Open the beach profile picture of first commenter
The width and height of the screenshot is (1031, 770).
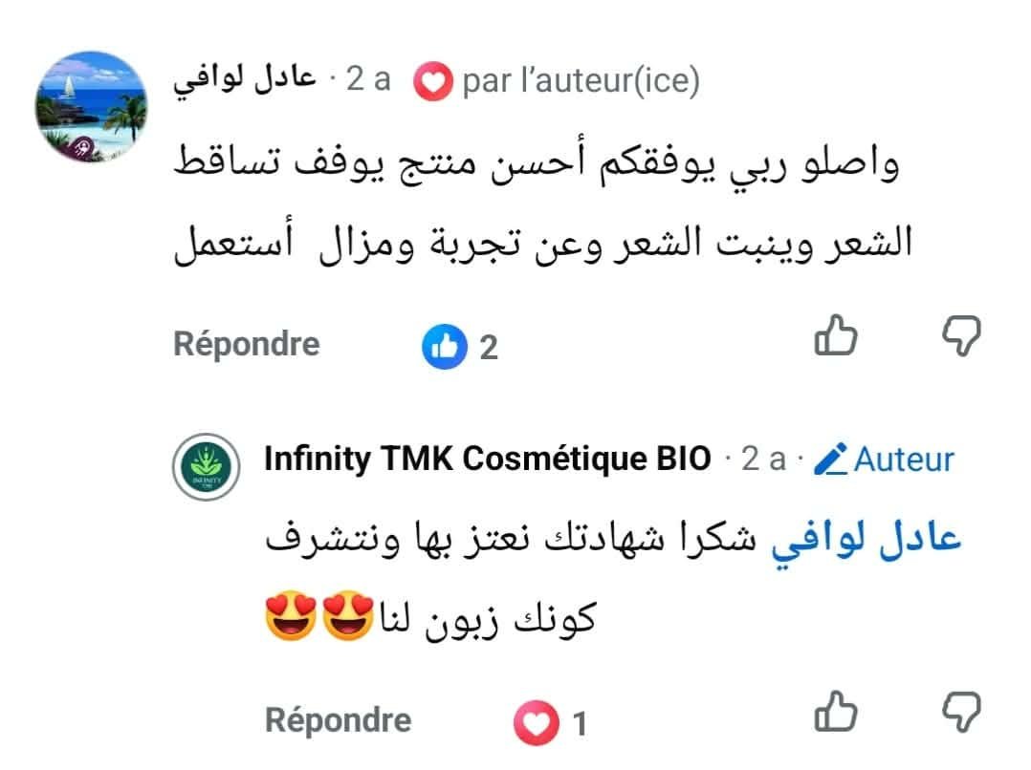91,106
